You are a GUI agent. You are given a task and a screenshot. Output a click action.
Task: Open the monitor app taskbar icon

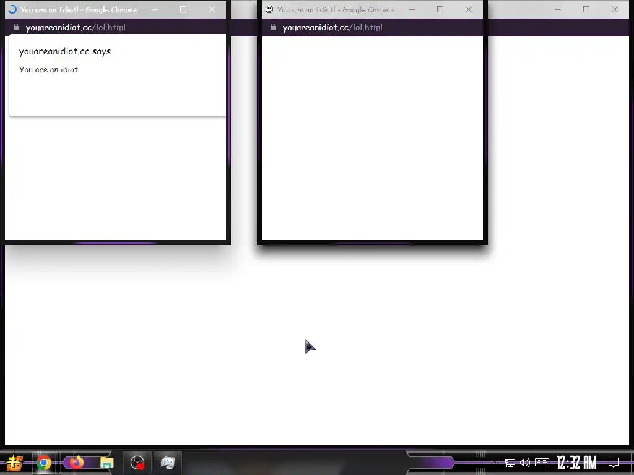167,463
